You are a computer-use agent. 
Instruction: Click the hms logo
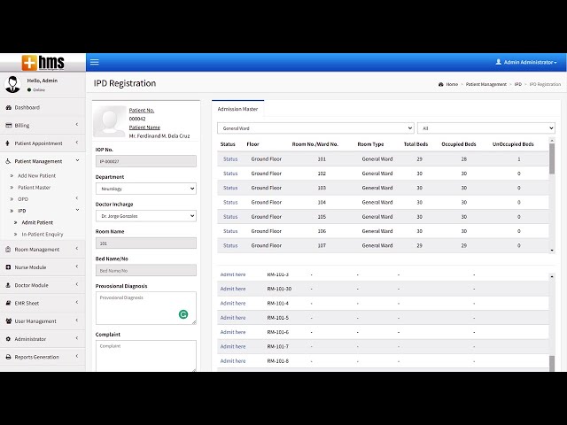pyautogui.click(x=43, y=63)
